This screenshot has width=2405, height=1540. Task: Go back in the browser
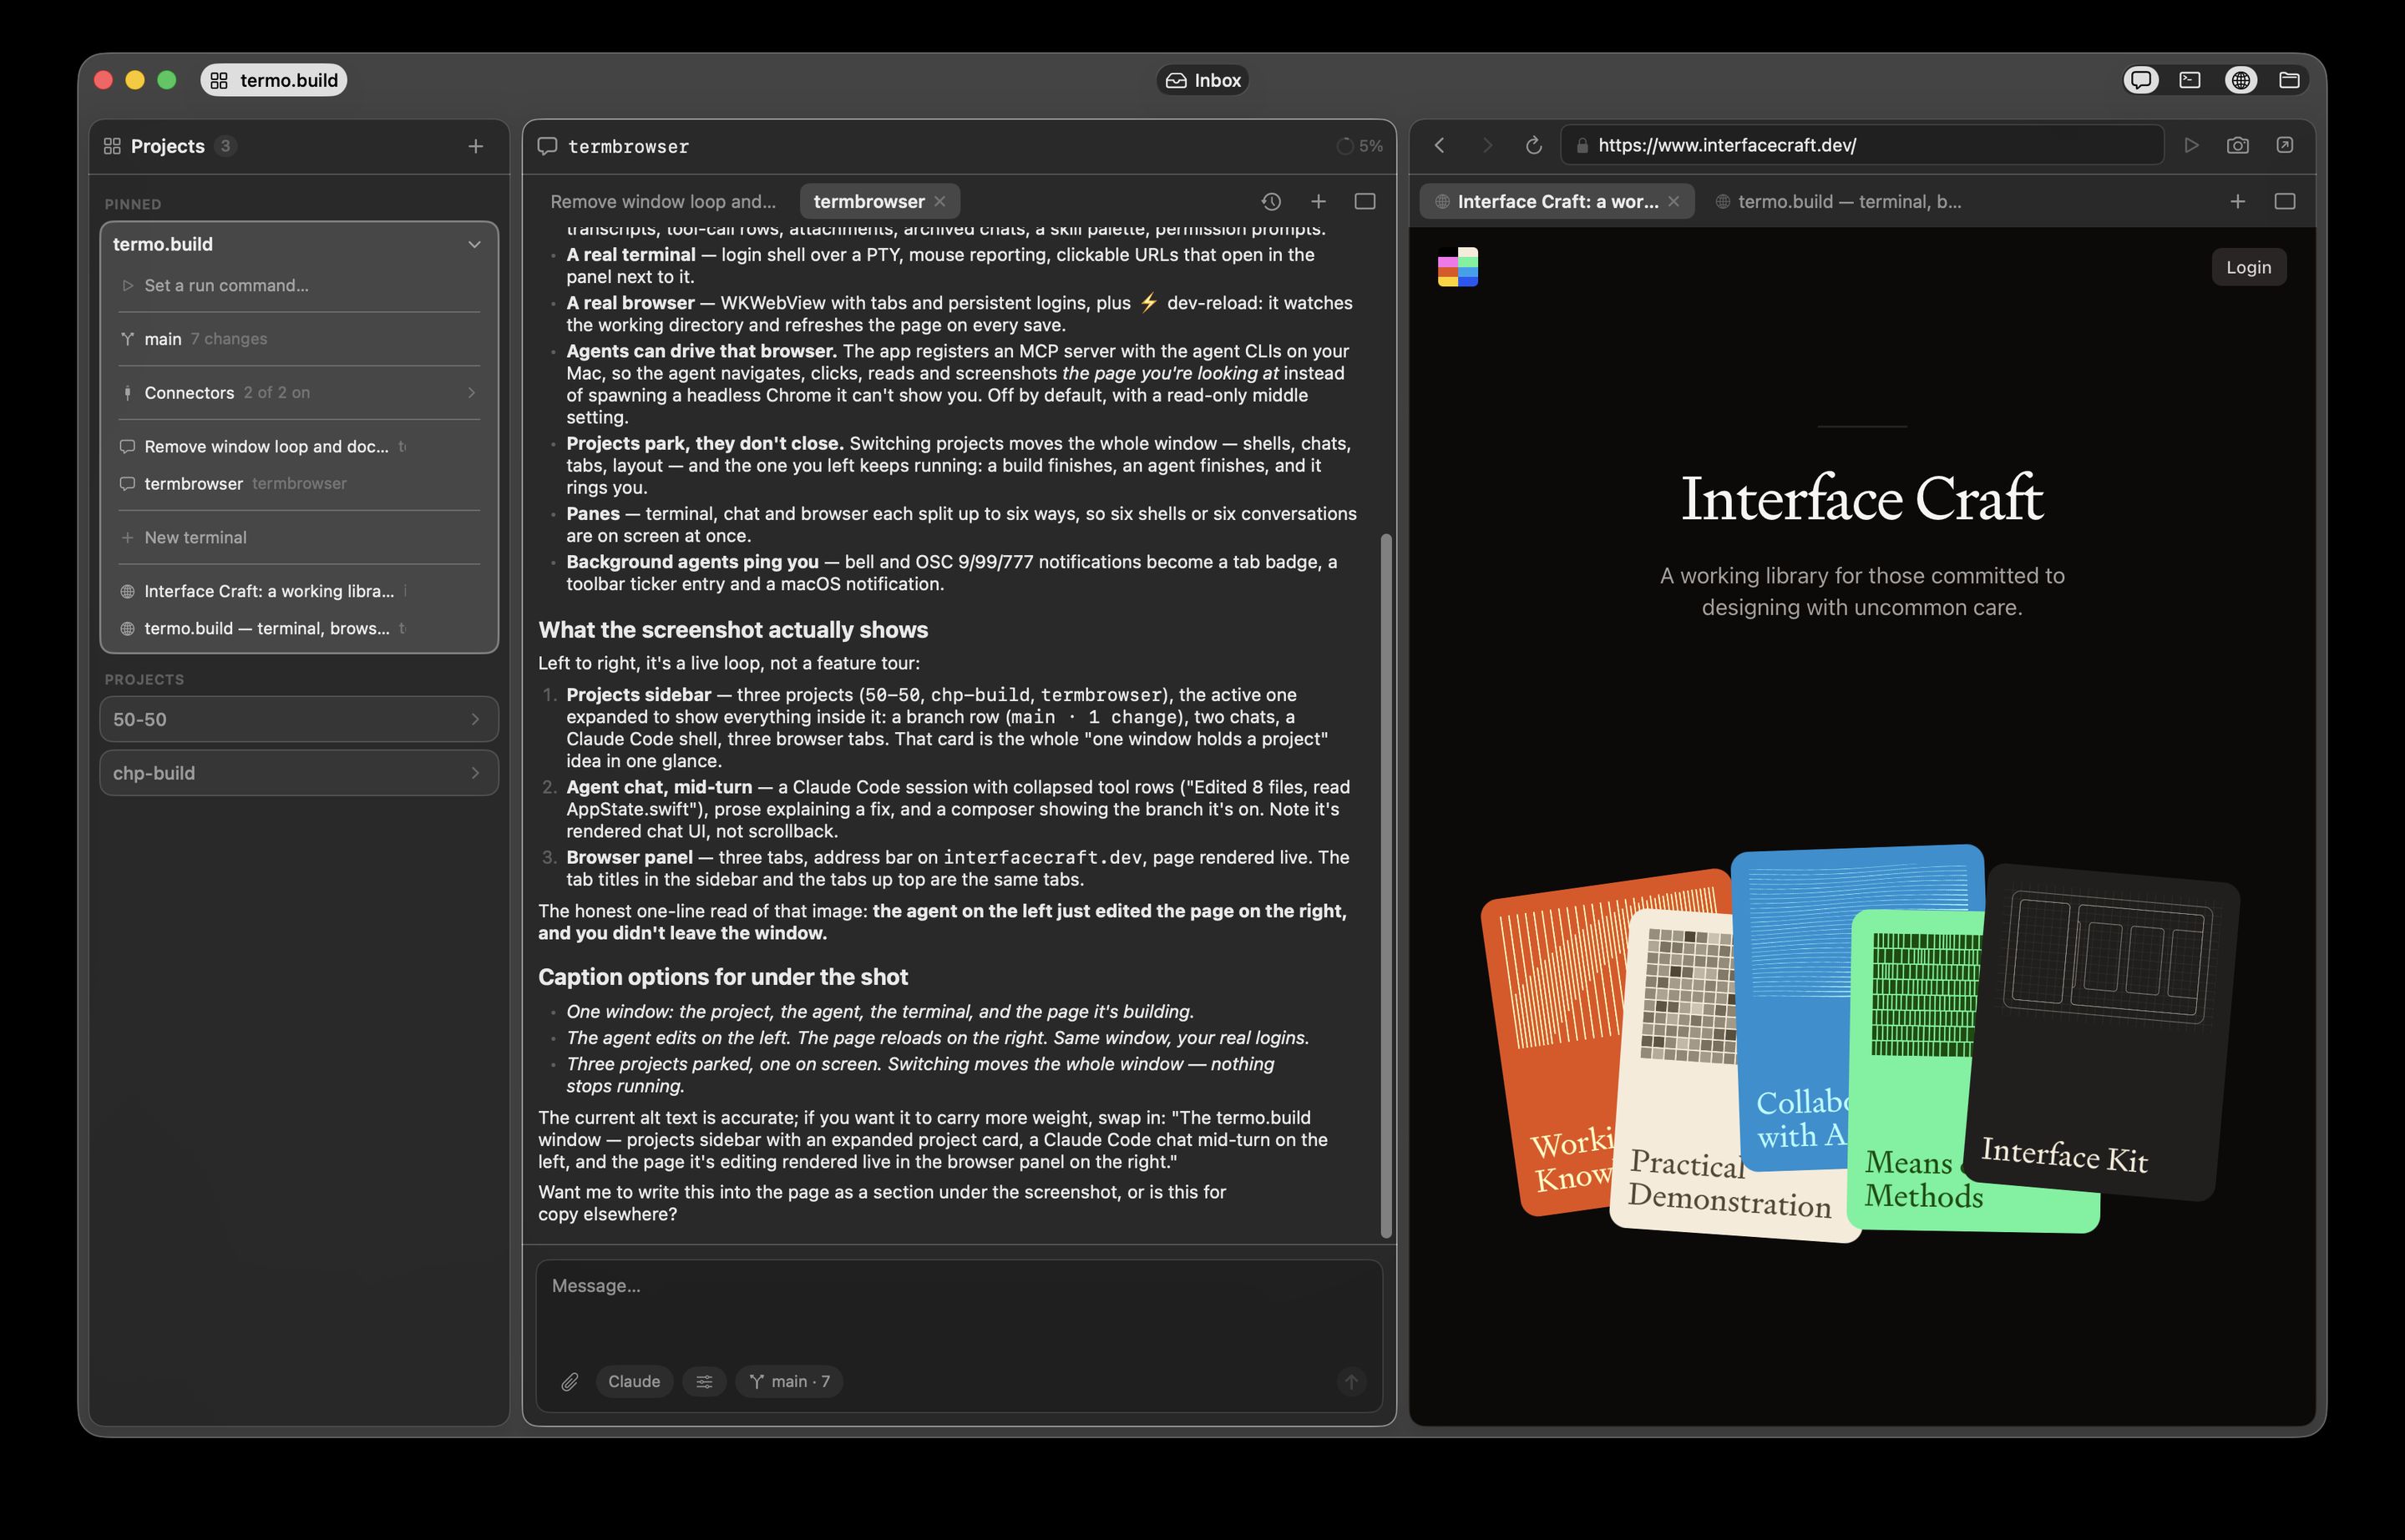point(1440,145)
